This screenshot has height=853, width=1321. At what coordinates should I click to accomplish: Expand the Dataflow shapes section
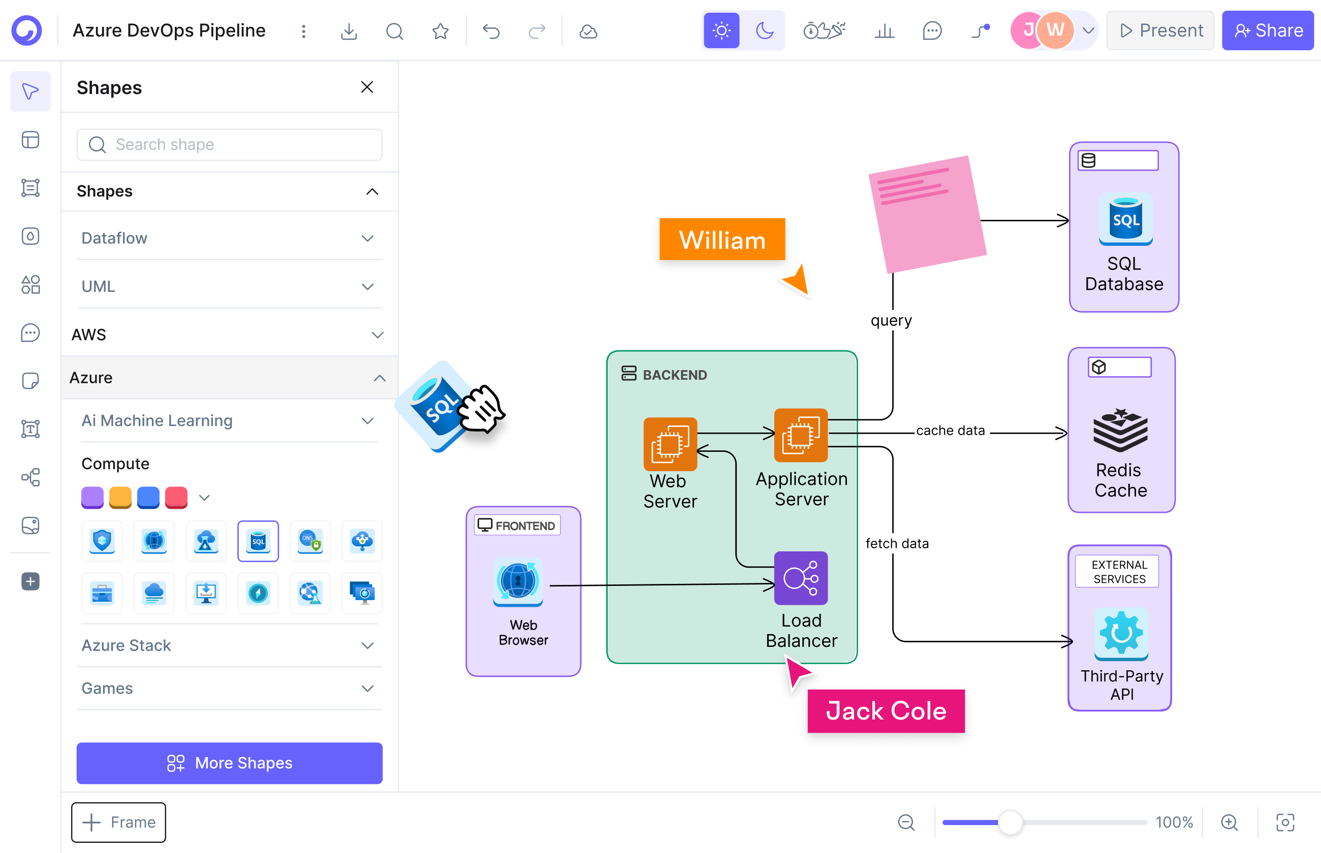(230, 238)
